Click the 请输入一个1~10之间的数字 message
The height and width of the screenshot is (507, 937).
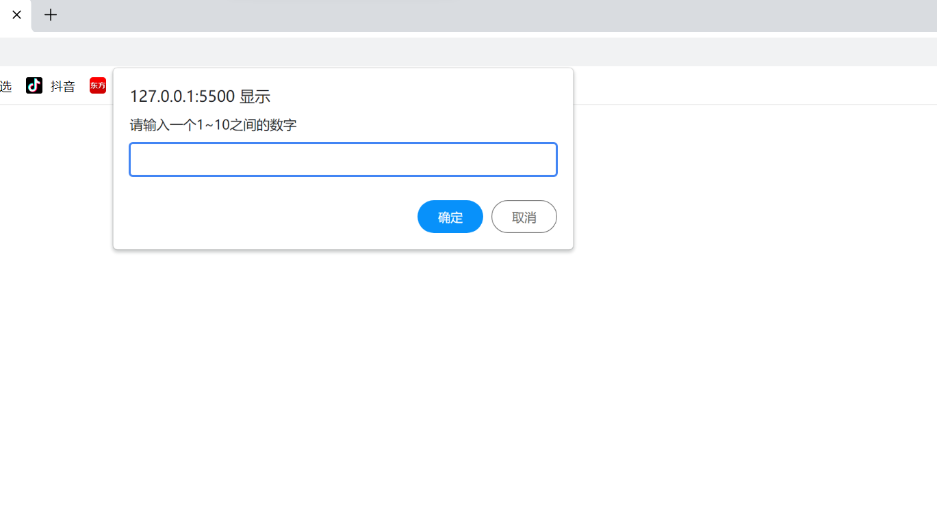213,125
